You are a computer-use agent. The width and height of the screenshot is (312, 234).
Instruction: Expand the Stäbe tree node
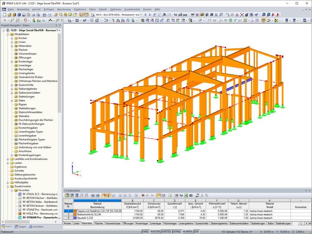pos(12,101)
